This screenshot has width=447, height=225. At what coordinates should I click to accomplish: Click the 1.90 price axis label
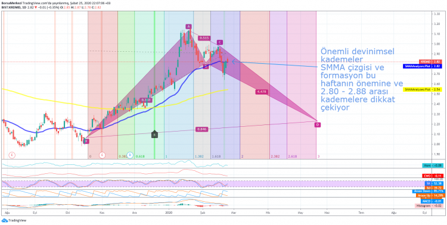[437, 154]
